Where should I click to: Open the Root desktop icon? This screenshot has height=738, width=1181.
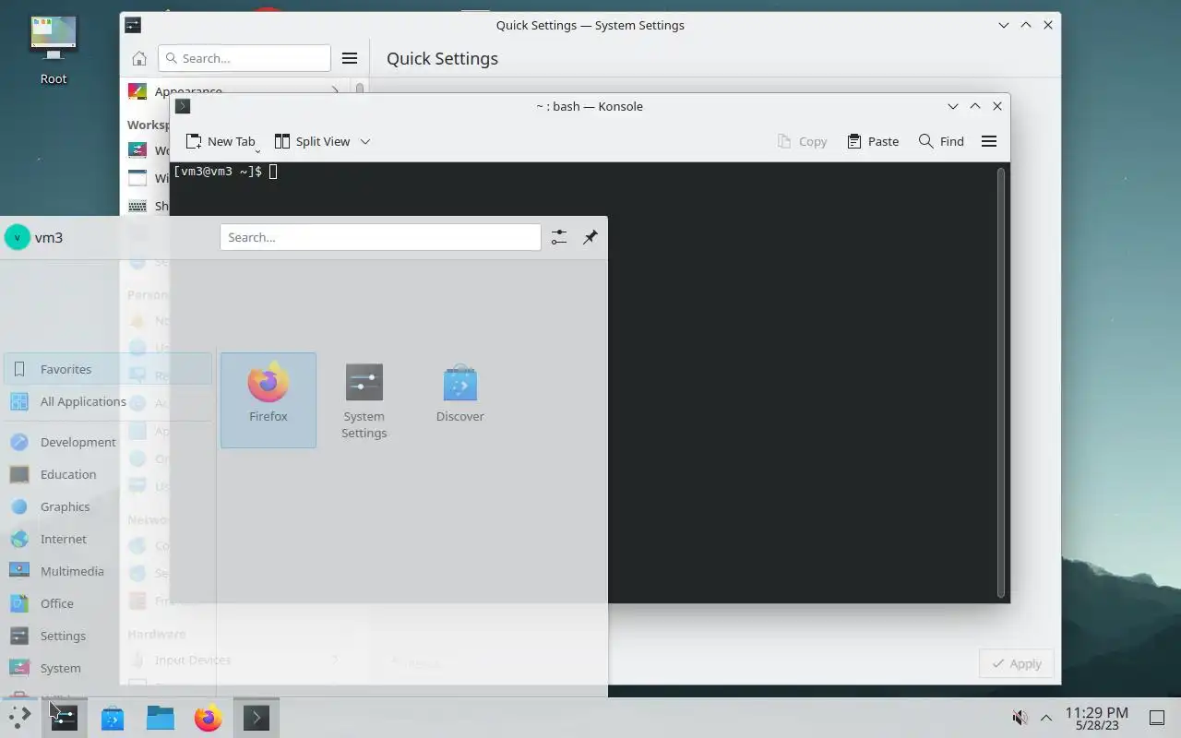pyautogui.click(x=54, y=51)
